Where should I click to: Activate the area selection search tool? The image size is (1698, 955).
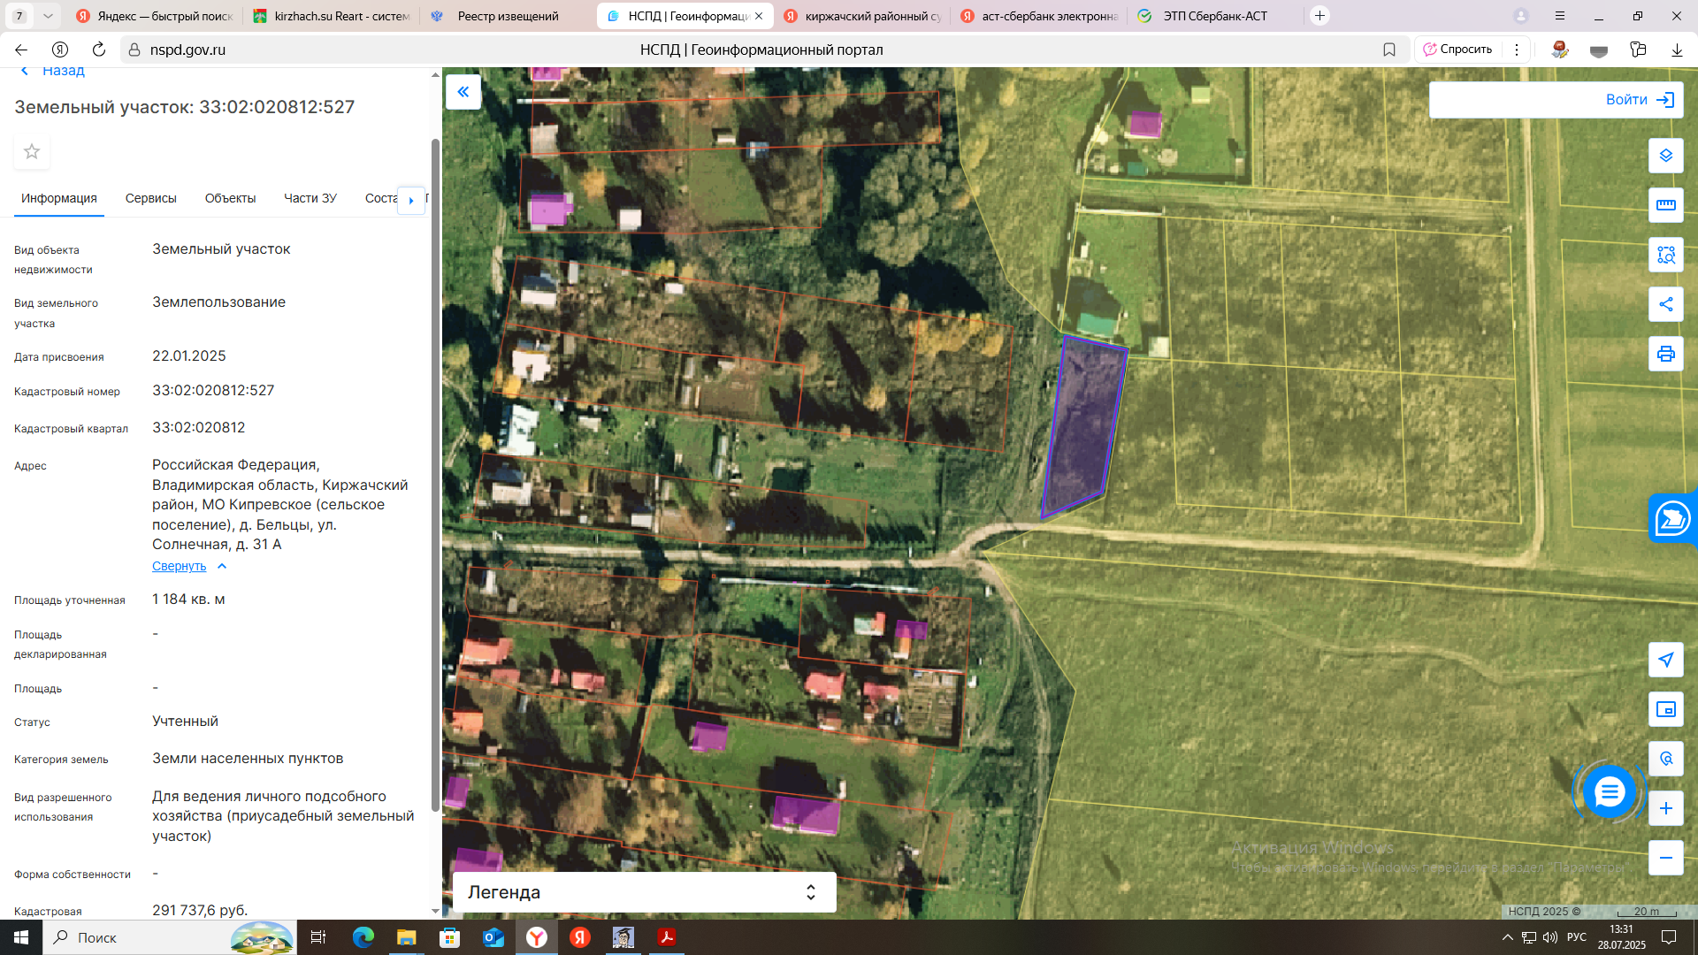click(x=1665, y=255)
